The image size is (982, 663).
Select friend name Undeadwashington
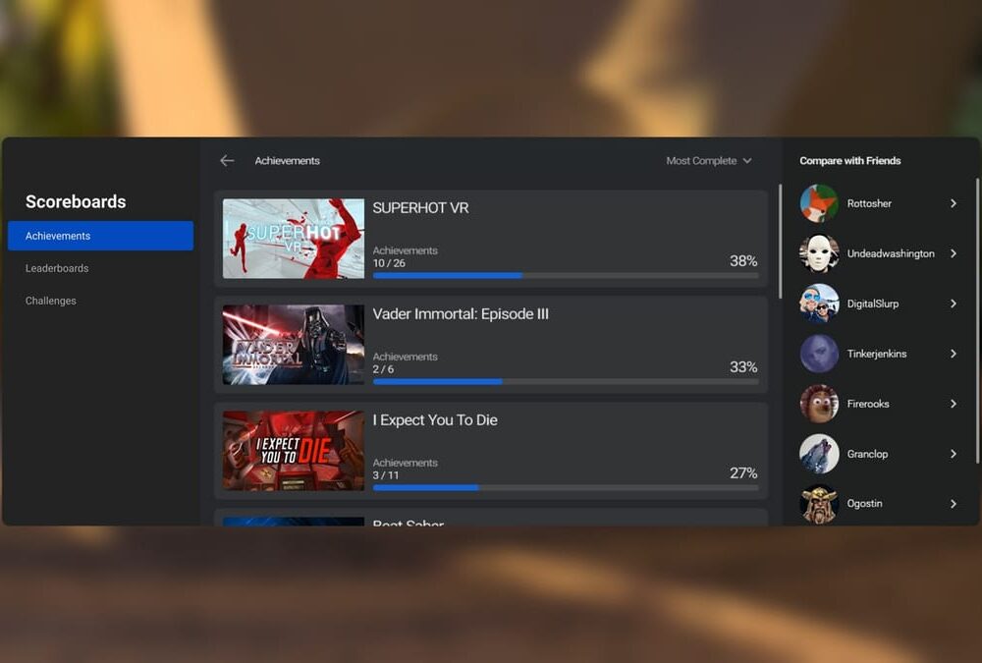click(891, 253)
